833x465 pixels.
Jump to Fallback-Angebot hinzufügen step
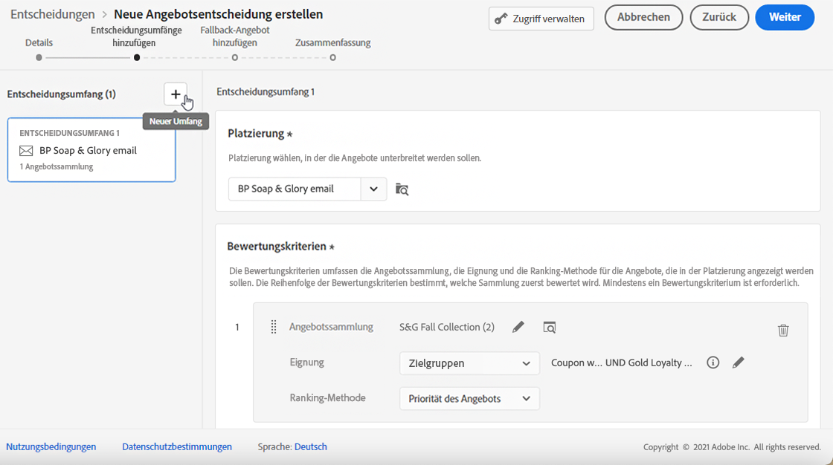click(234, 57)
